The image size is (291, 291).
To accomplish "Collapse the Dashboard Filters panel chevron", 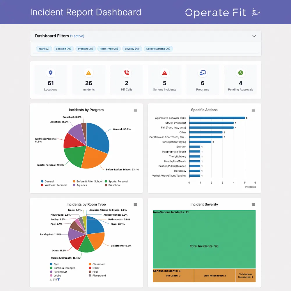I will 254,36.
